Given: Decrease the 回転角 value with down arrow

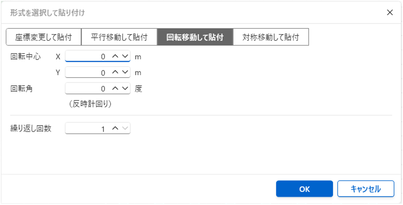Looking at the screenshot, I should (x=125, y=89).
